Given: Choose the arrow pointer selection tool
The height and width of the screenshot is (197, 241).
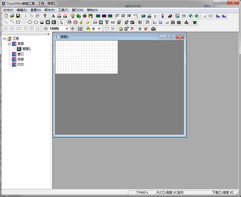Looking at the screenshot, I should coord(61,22).
